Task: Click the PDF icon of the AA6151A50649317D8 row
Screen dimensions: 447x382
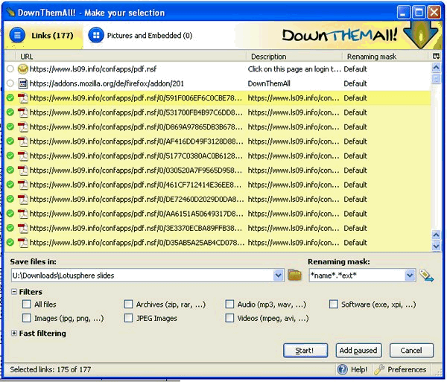Action: pyautogui.click(x=23, y=214)
